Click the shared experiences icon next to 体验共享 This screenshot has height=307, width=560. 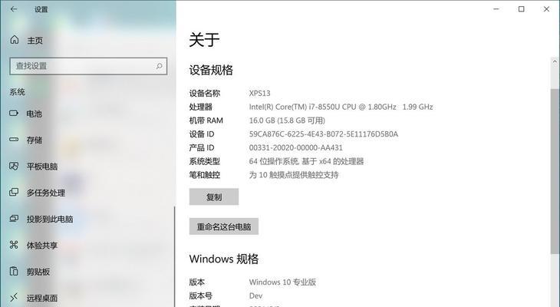(x=14, y=245)
